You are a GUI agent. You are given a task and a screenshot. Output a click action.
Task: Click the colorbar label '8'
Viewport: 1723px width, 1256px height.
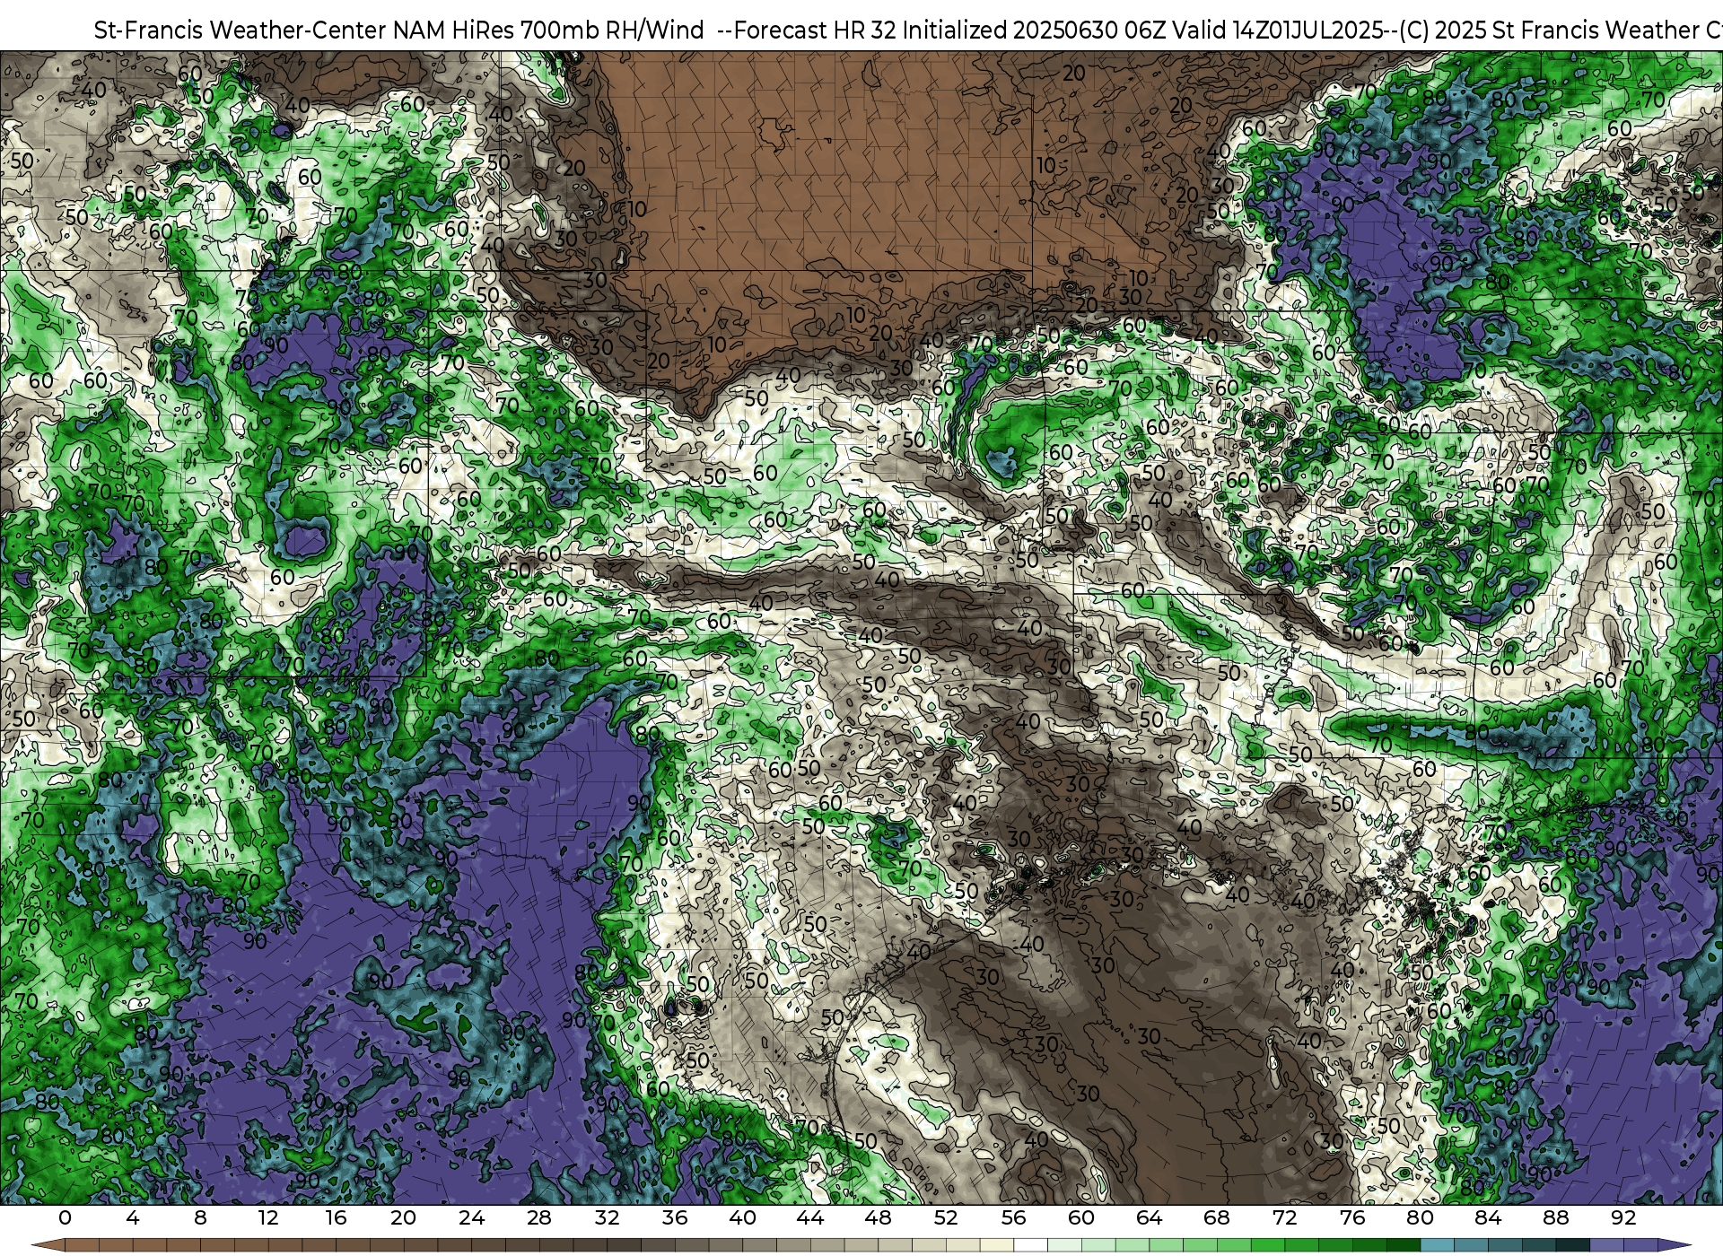[200, 1217]
